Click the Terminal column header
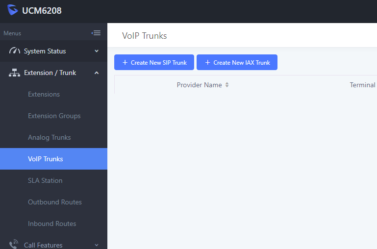The width and height of the screenshot is (377, 249). pos(363,85)
